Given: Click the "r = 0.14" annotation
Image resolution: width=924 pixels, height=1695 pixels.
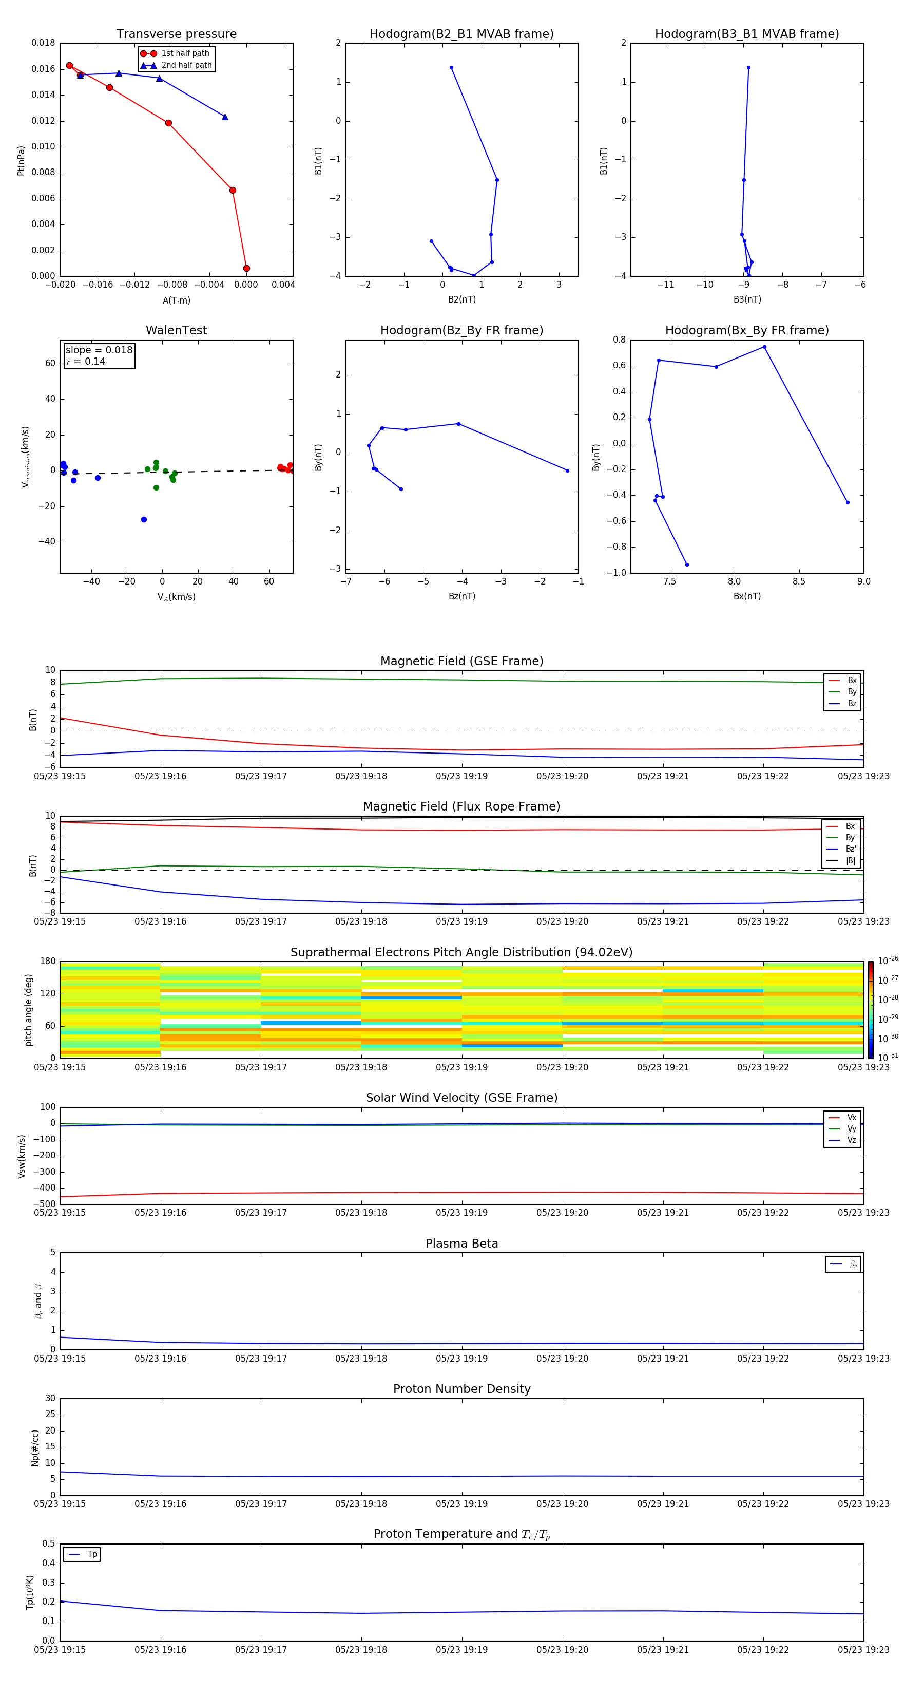Looking at the screenshot, I should 86,361.
